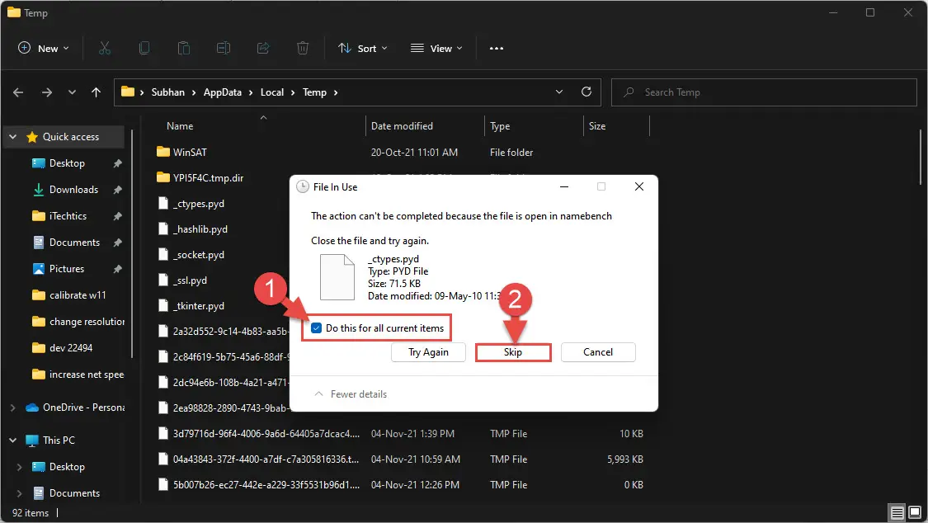The width and height of the screenshot is (928, 523).
Task: Click the Quick access star icon
Action: 32,137
